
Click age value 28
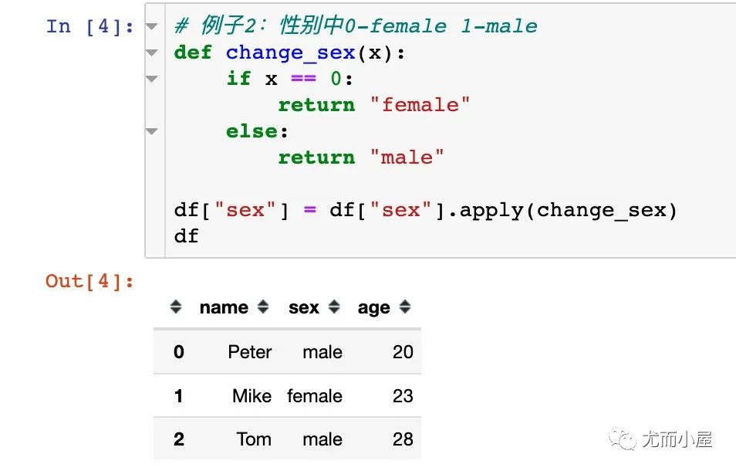(403, 439)
